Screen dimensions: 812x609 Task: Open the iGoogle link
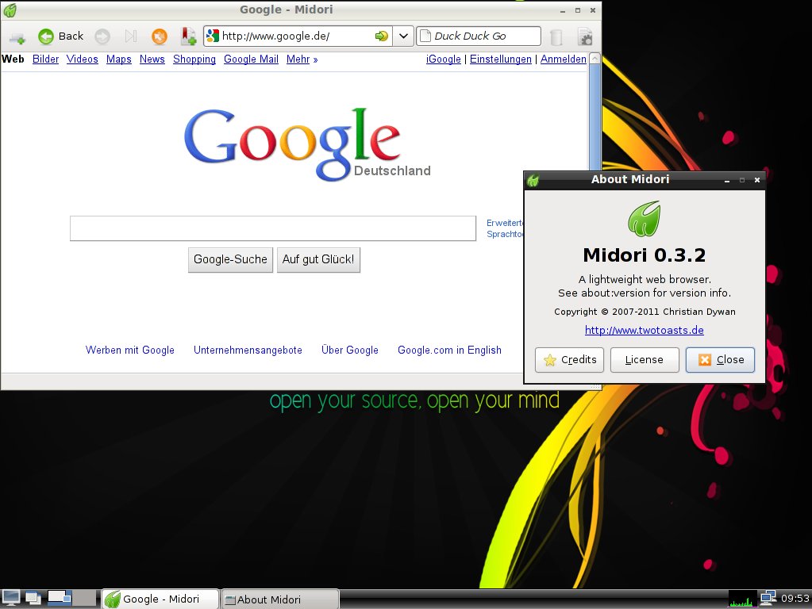coord(443,59)
